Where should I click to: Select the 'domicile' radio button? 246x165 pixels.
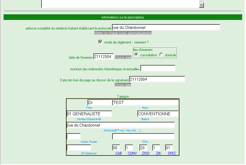[x=161, y=55]
